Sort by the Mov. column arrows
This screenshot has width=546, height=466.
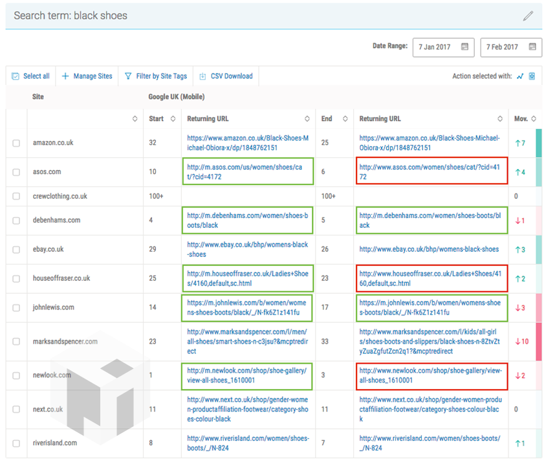click(534, 119)
